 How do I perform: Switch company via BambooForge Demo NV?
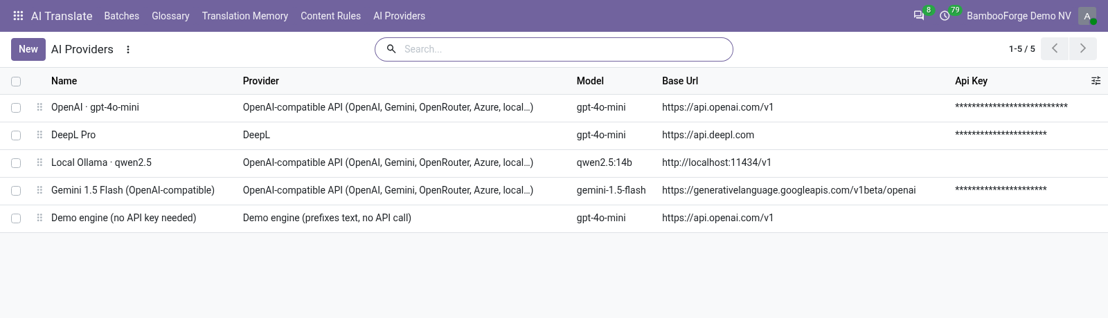tap(1019, 16)
